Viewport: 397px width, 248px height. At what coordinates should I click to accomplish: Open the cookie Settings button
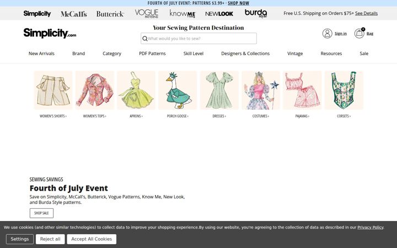click(20, 239)
